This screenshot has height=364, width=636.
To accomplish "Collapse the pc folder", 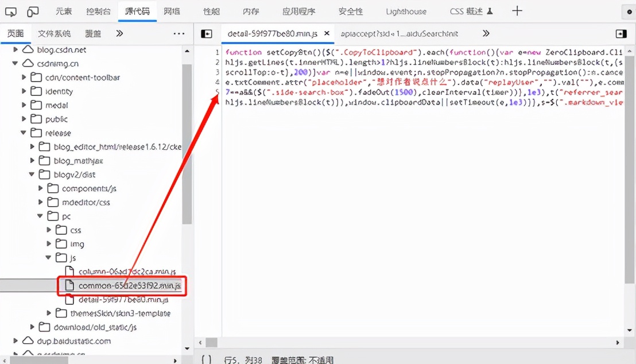I will [40, 216].
